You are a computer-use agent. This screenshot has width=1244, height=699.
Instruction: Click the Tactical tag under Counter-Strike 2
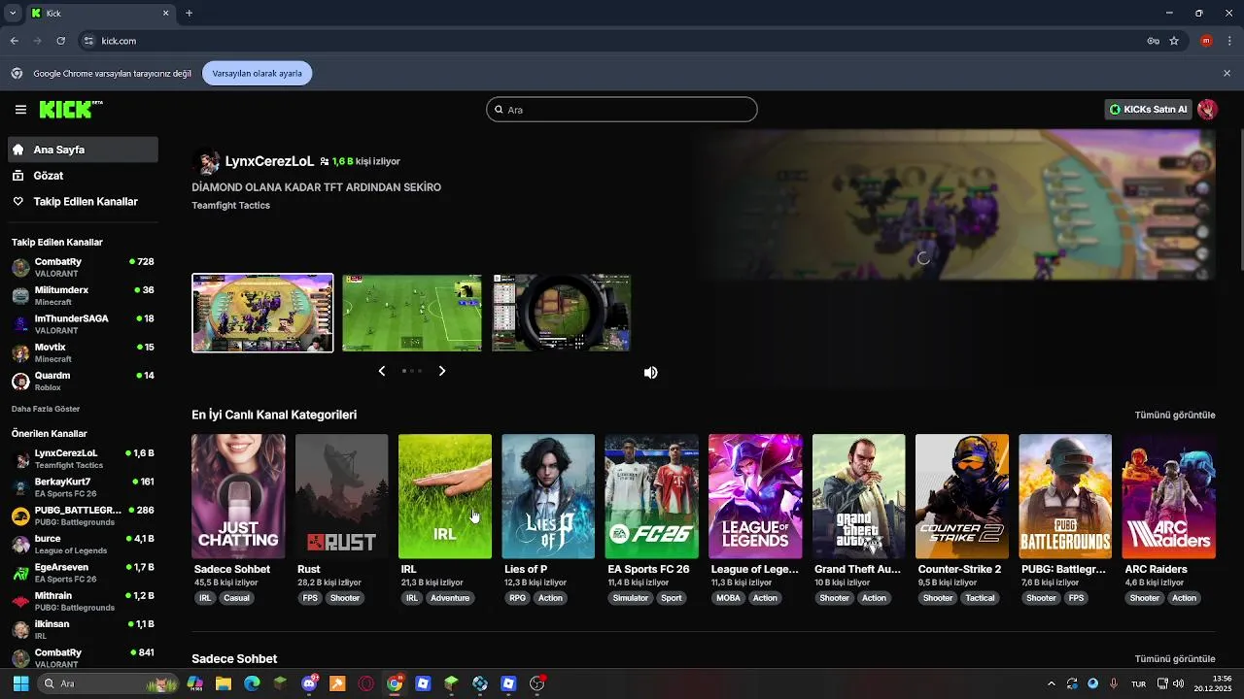click(980, 598)
